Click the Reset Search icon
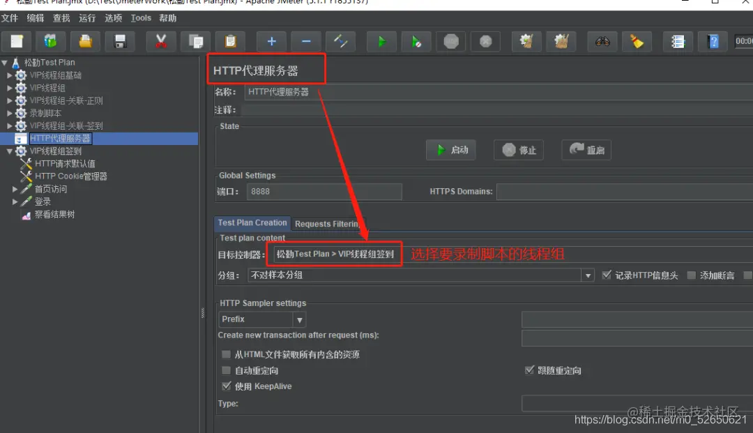The height and width of the screenshot is (433, 753). tap(637, 42)
